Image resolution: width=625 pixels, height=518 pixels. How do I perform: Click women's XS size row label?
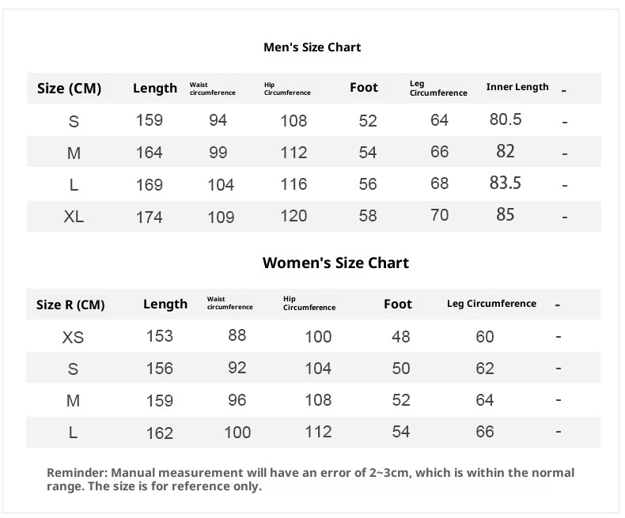click(x=73, y=338)
